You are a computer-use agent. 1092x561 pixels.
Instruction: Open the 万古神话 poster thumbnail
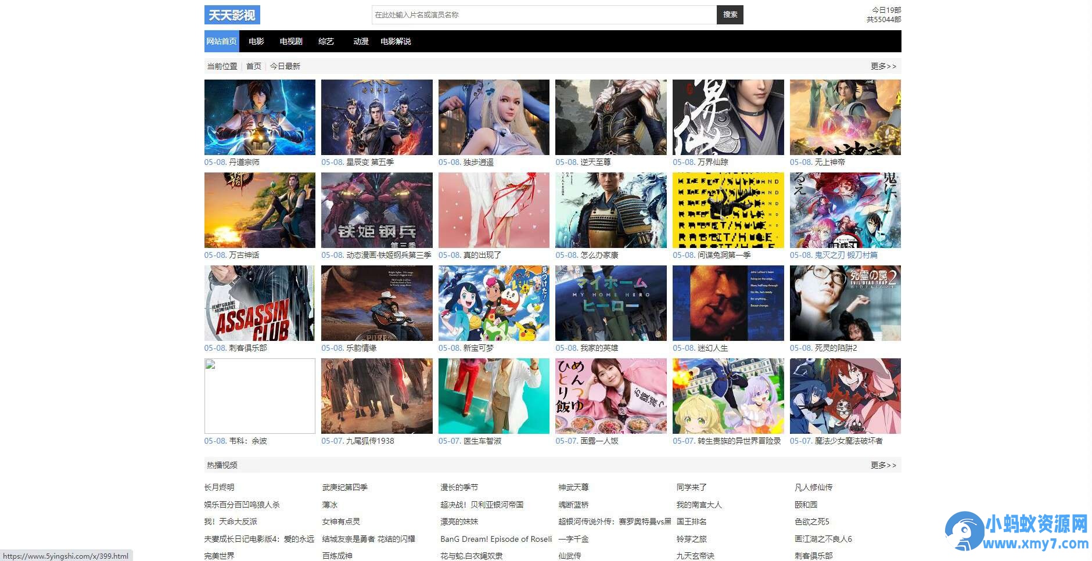tap(260, 210)
